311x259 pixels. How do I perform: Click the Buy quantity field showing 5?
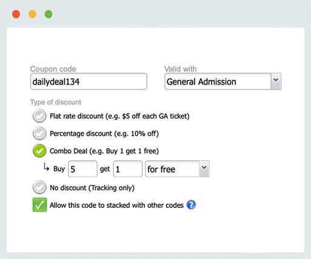82,169
